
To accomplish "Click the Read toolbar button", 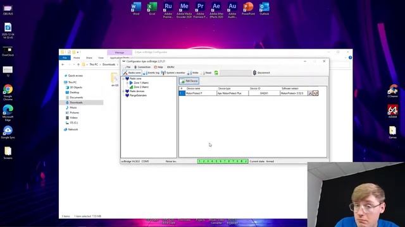I will pyautogui.click(x=206, y=73).
